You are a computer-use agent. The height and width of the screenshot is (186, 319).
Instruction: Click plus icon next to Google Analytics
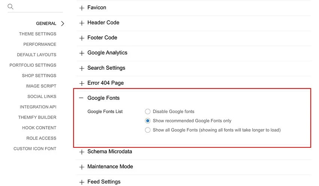pyautogui.click(x=82, y=53)
